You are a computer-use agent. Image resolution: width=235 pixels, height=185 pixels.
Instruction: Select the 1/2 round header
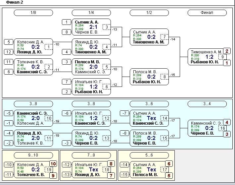149,13
